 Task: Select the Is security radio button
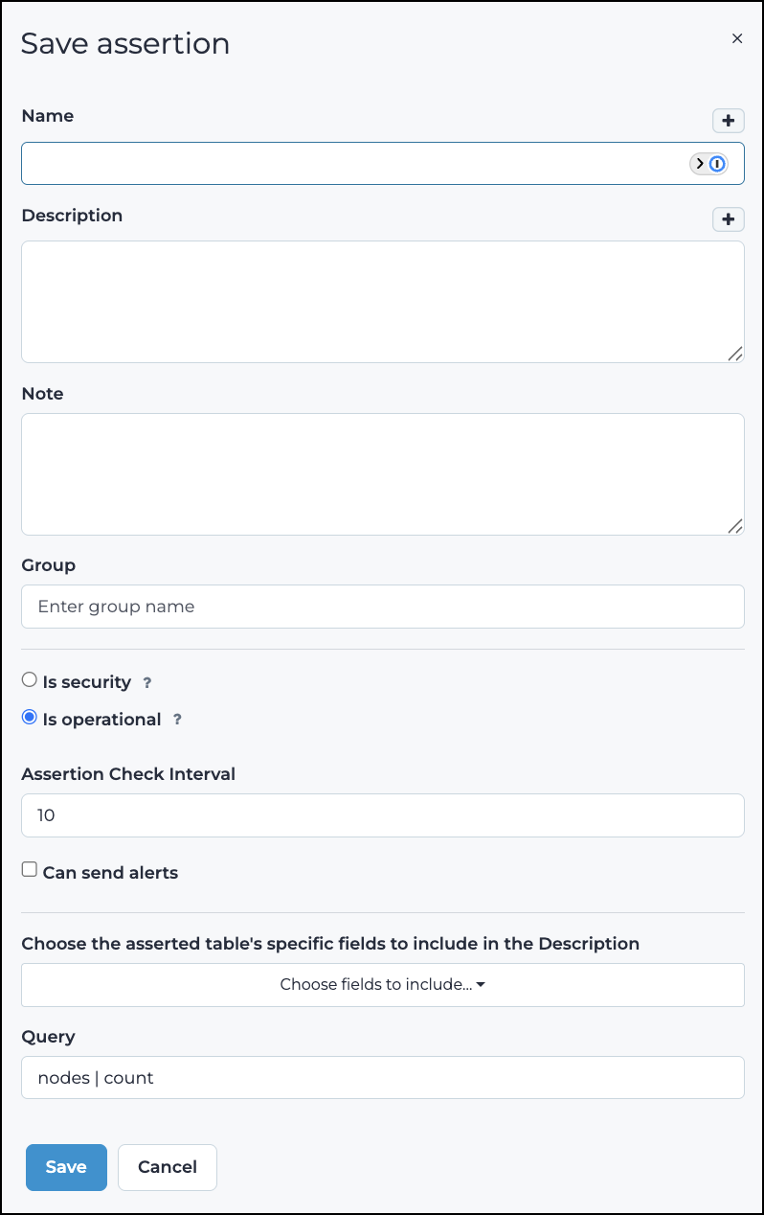pyautogui.click(x=29, y=678)
